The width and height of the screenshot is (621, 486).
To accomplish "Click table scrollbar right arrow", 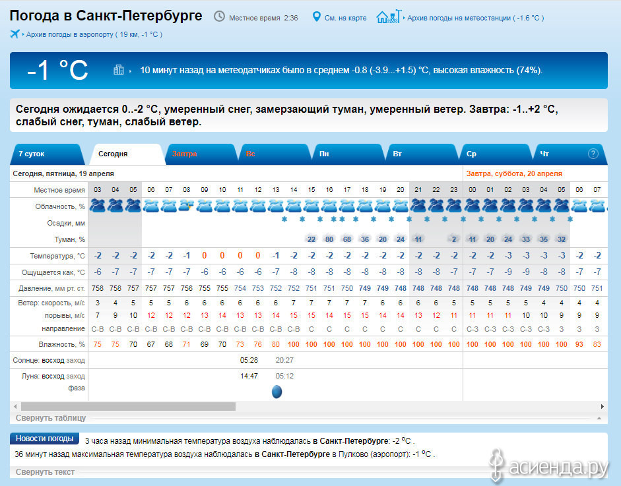I will pos(602,406).
